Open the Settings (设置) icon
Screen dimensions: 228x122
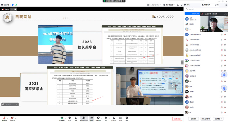click(x=127, y=118)
